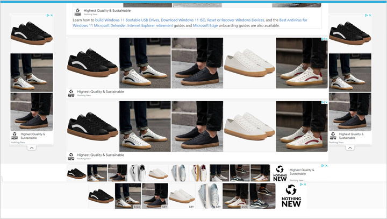Open red-stripe white sneakers photo, lower large ad

pyautogui.click(x=302, y=126)
